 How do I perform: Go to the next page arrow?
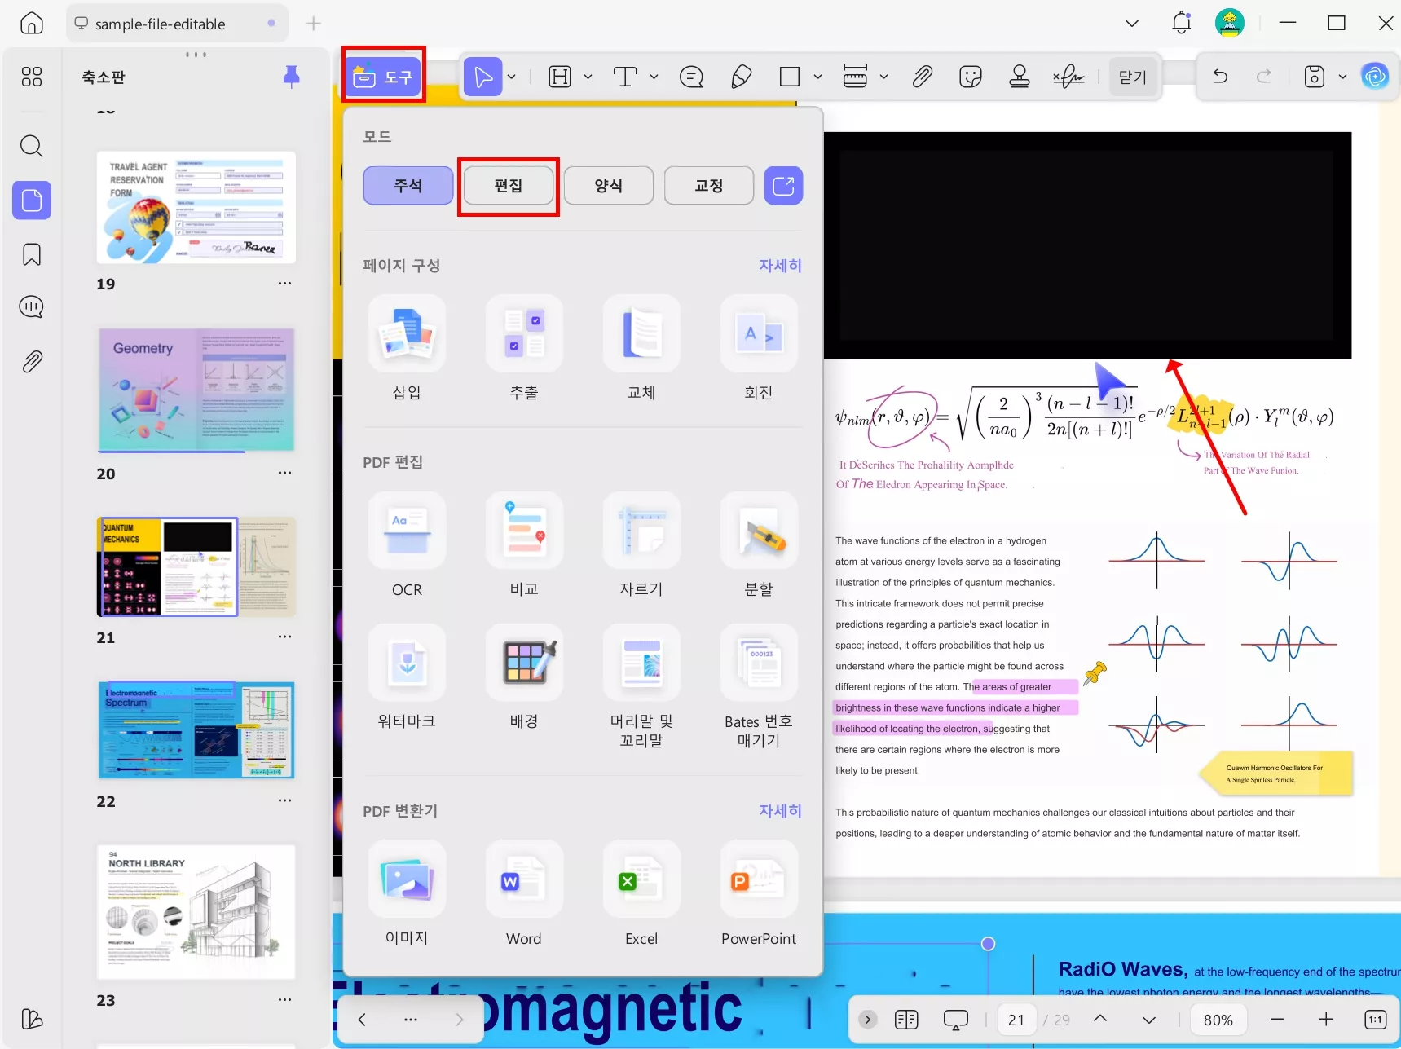pyautogui.click(x=1149, y=1020)
